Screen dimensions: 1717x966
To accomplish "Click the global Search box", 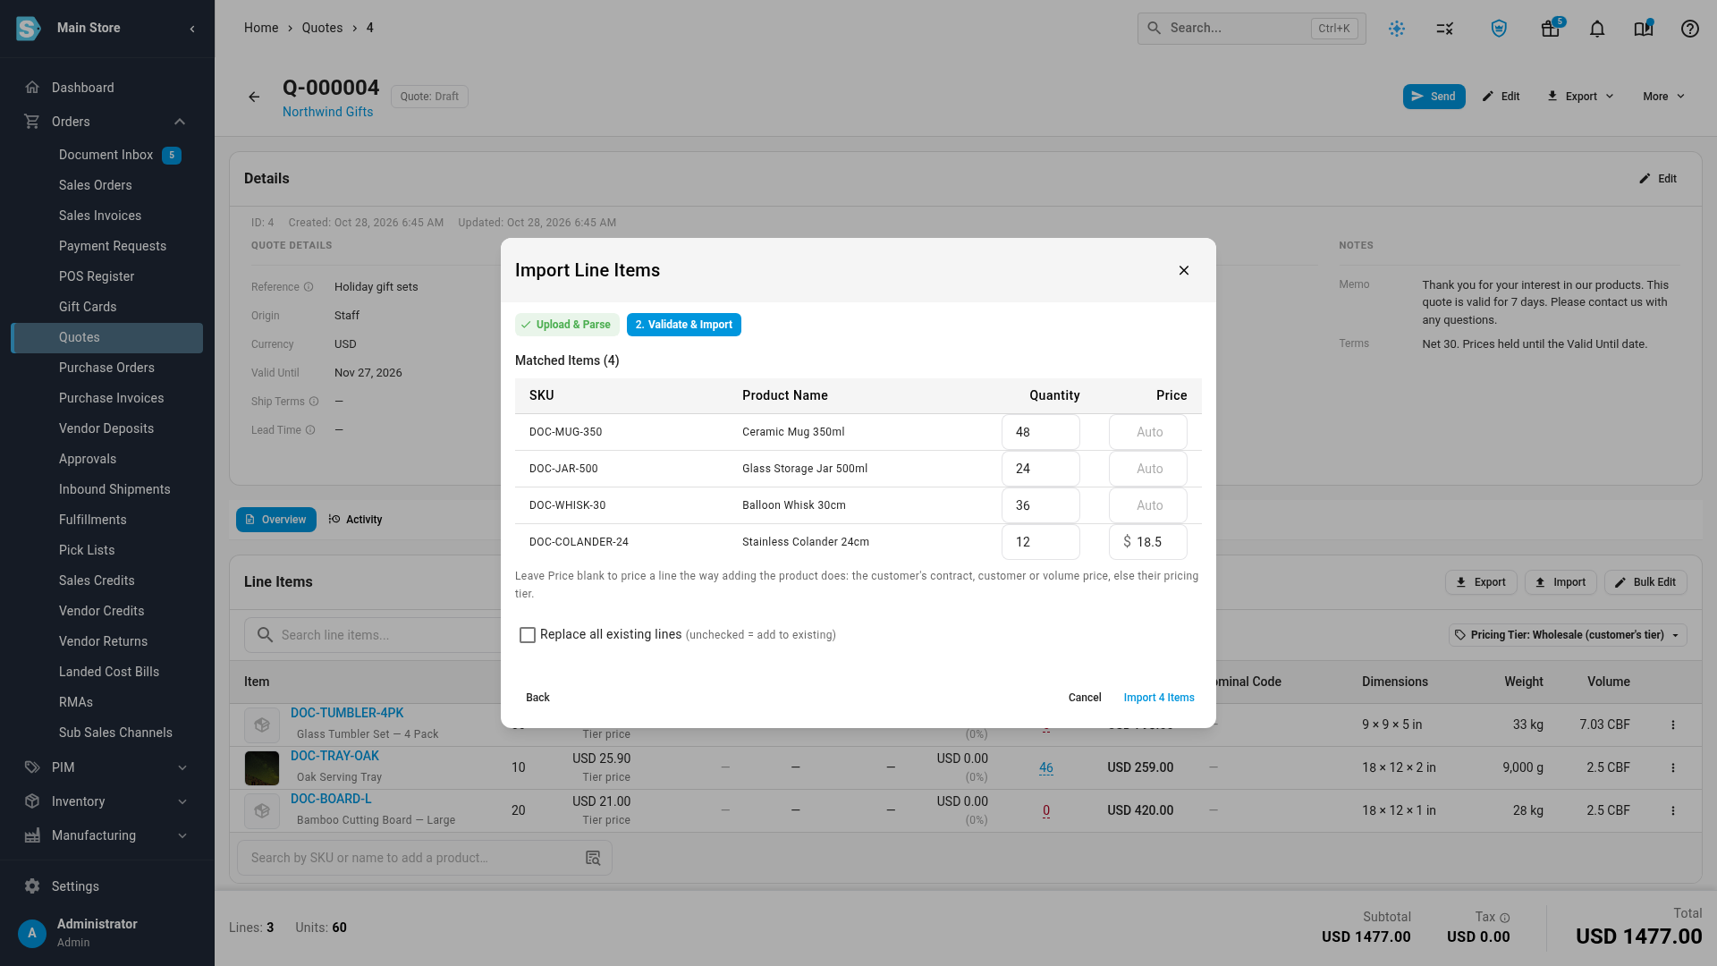I will 1251,29.
